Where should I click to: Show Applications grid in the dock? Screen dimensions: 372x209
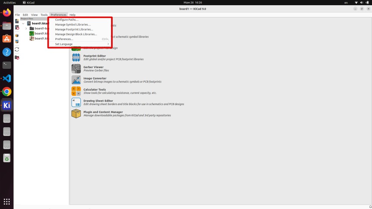7,202
